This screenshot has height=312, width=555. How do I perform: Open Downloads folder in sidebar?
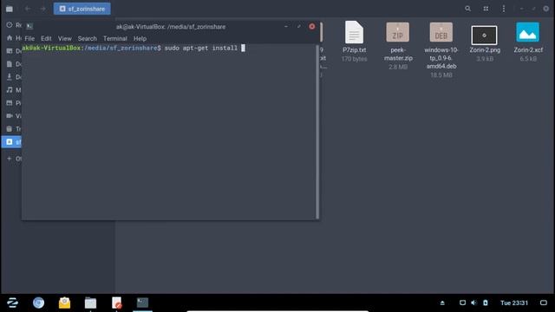(14, 77)
